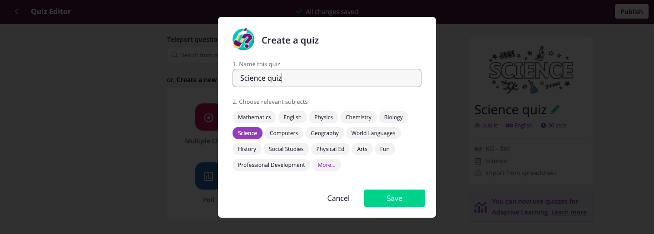Click the public visibility eye icon
This screenshot has width=654, height=234.
477,126
